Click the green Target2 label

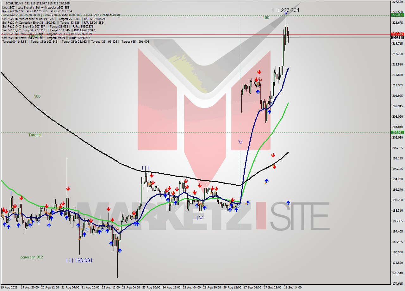pyautogui.click(x=35, y=36)
